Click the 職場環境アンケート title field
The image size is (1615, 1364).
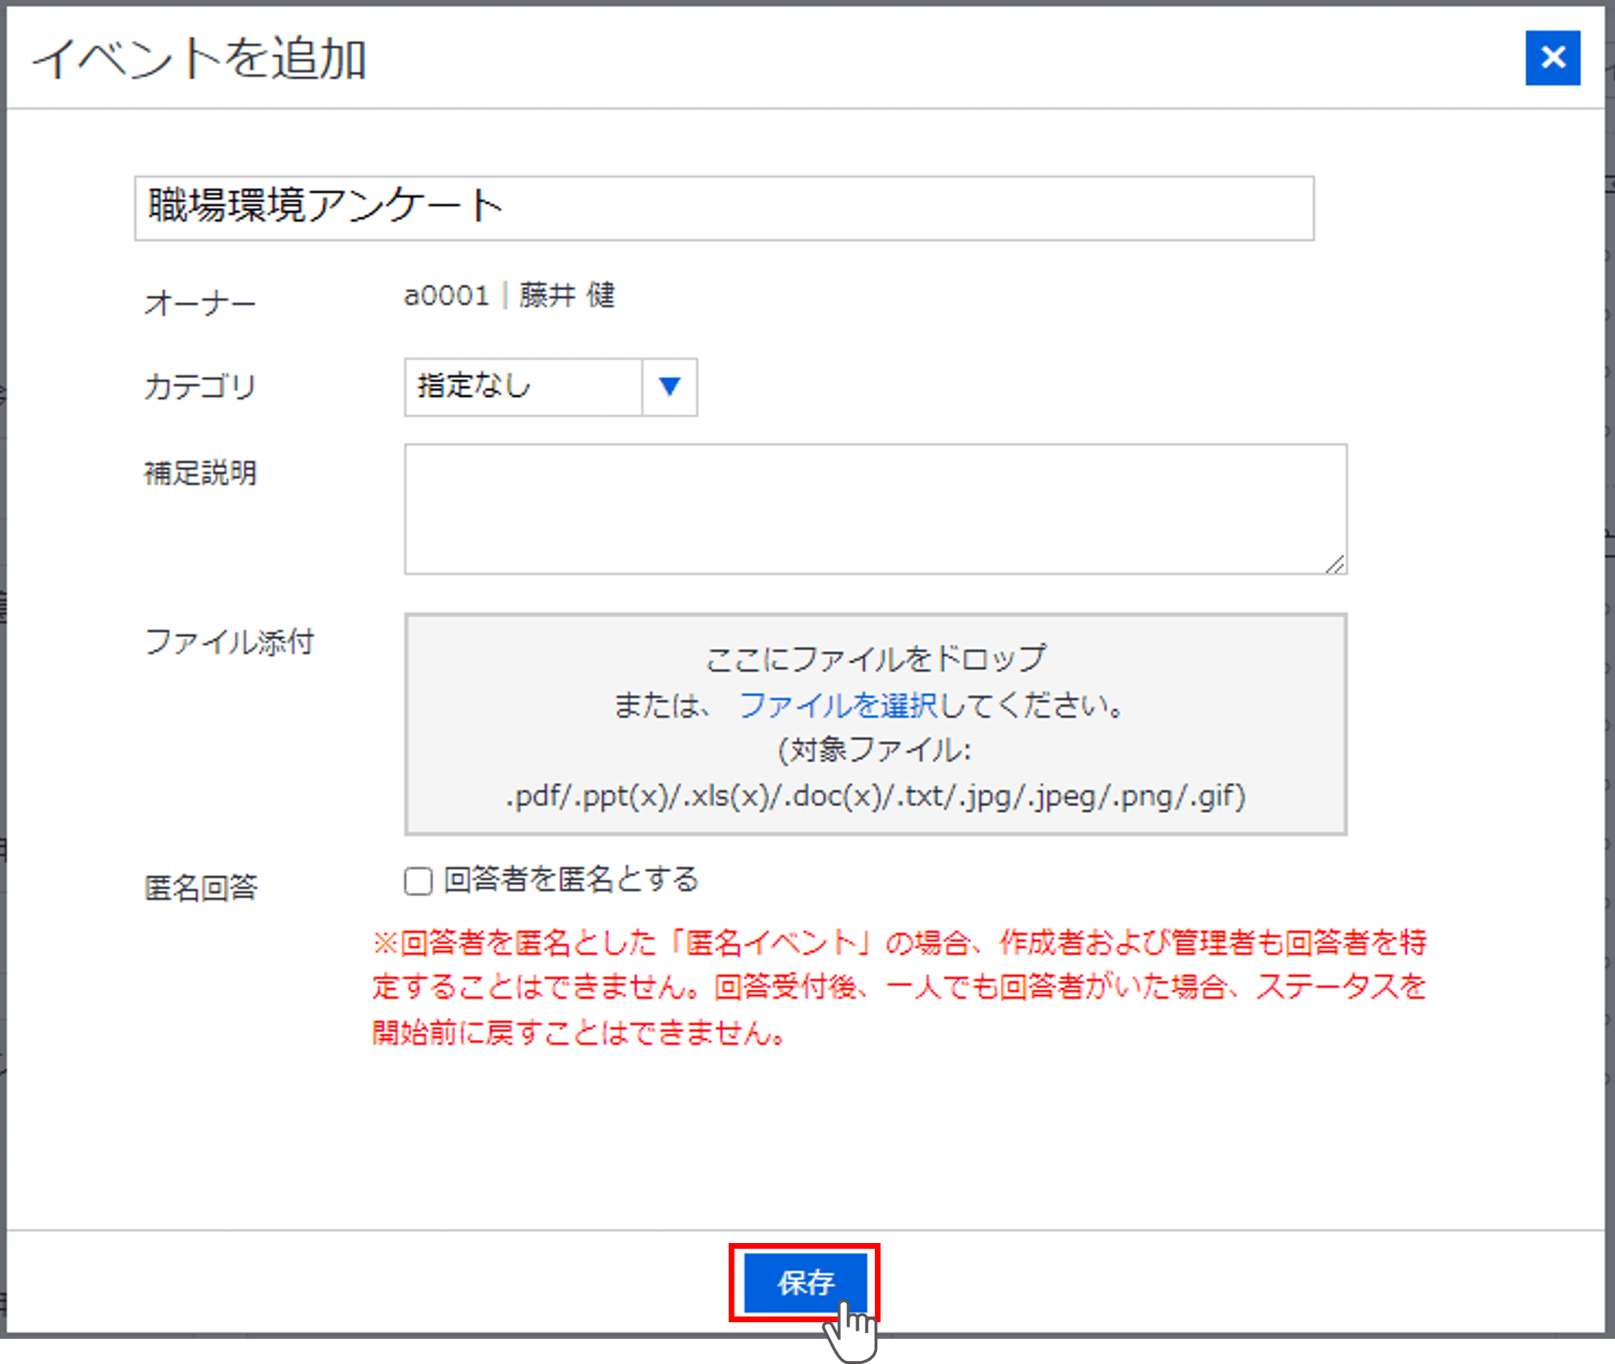point(723,208)
